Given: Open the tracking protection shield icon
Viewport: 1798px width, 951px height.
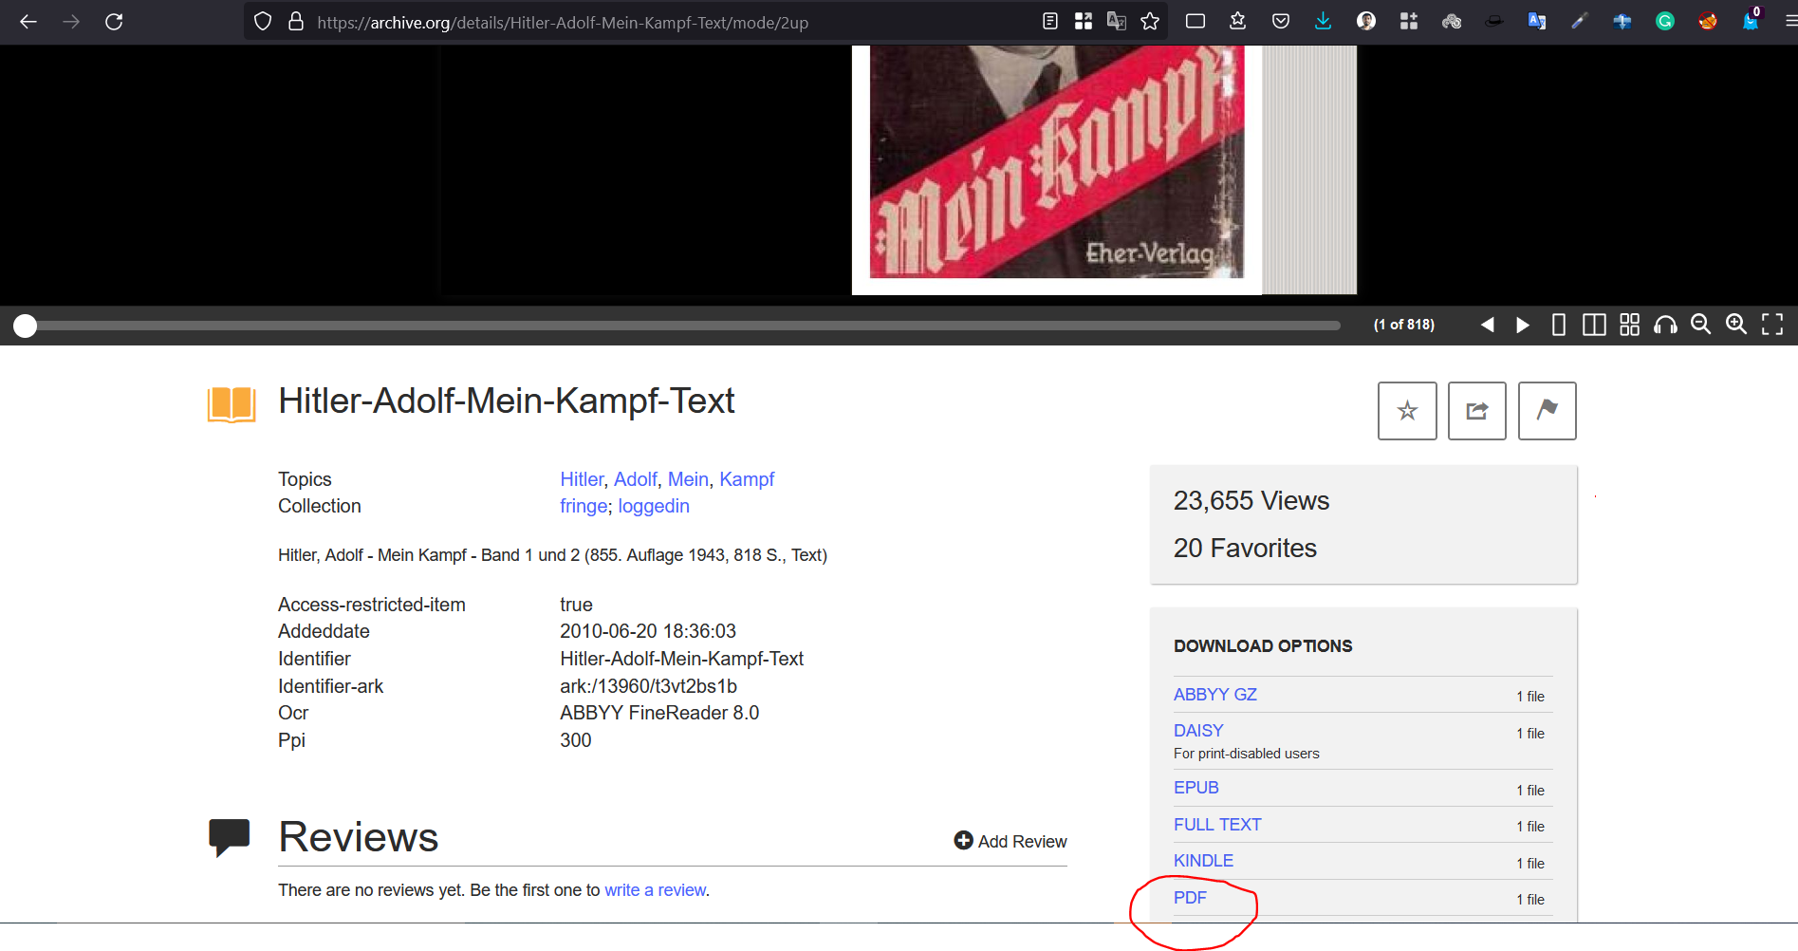Looking at the screenshot, I should 263,22.
